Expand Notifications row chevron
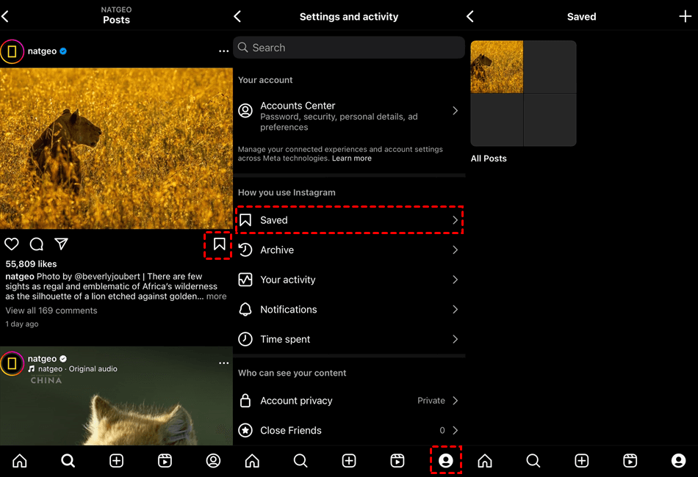This screenshot has width=698, height=477. click(455, 310)
